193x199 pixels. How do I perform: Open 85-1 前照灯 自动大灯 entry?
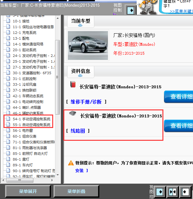tap(30, 154)
